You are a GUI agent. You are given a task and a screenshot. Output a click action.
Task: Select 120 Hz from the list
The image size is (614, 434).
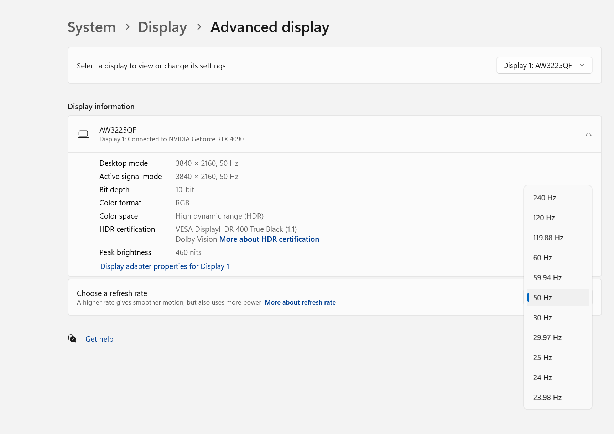[543, 218]
